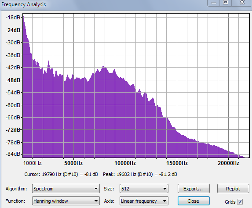Click the Algorithm dropdown arrow
Viewport: 252px width, 208px height.
(96, 189)
